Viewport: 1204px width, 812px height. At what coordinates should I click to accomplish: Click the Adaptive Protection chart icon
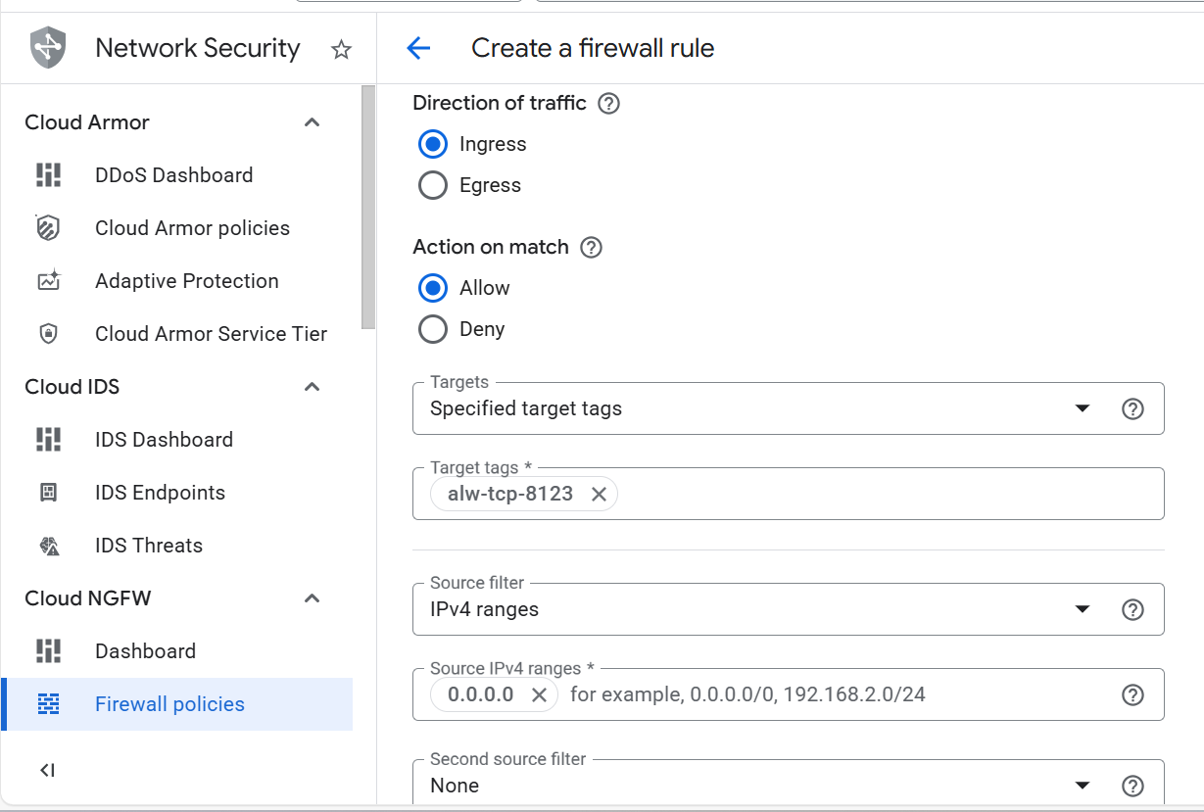coord(48,280)
